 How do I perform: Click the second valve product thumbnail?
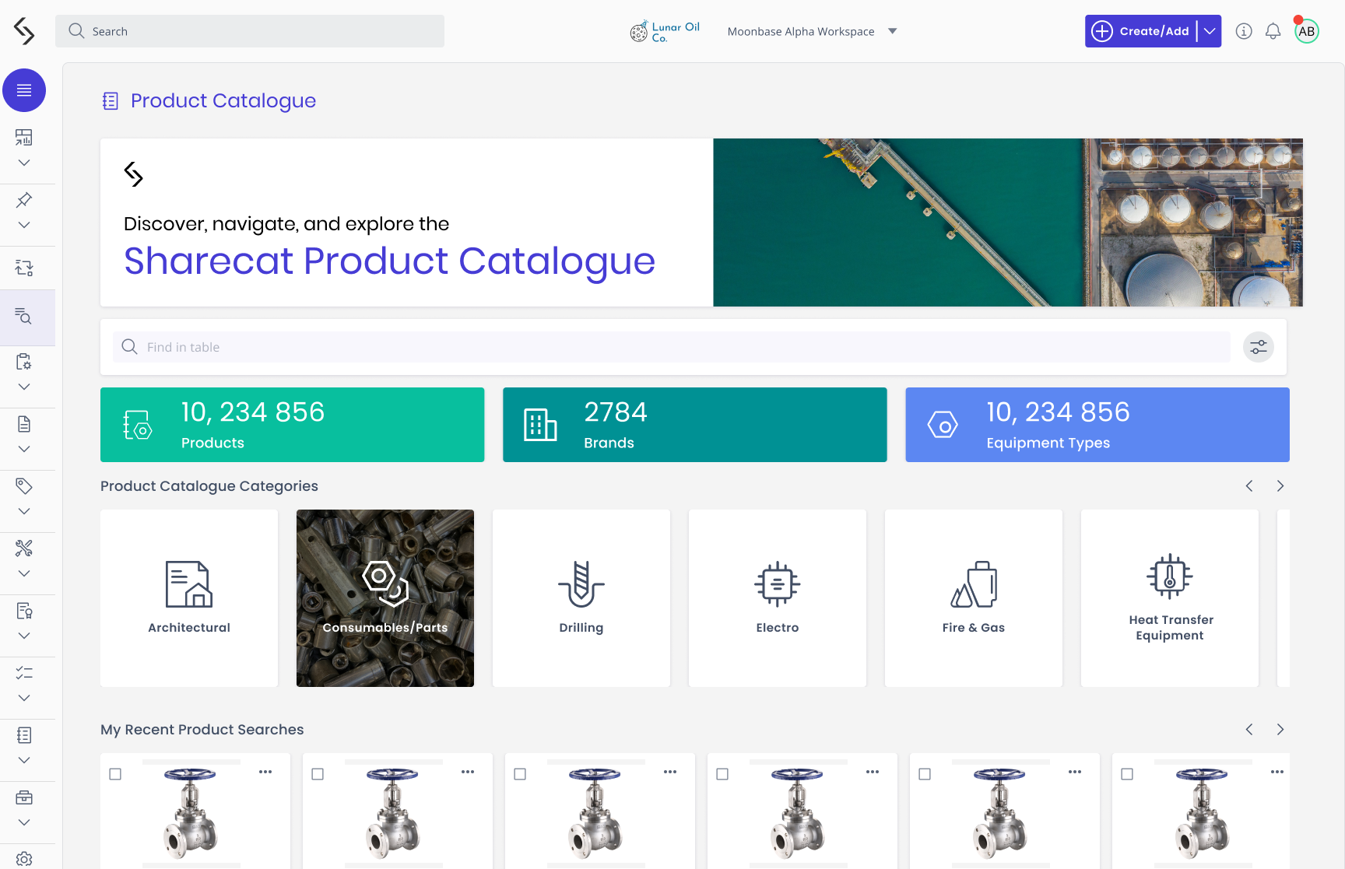(x=393, y=813)
